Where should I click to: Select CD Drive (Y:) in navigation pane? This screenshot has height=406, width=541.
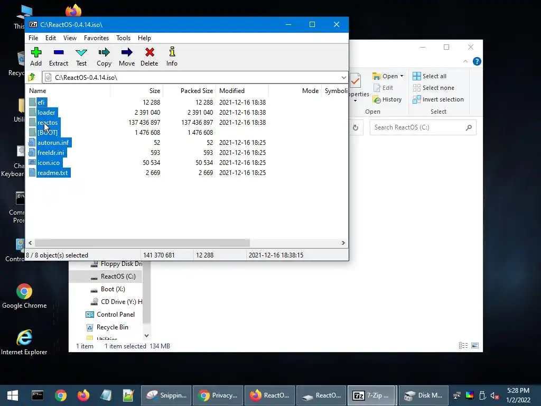[116, 302]
